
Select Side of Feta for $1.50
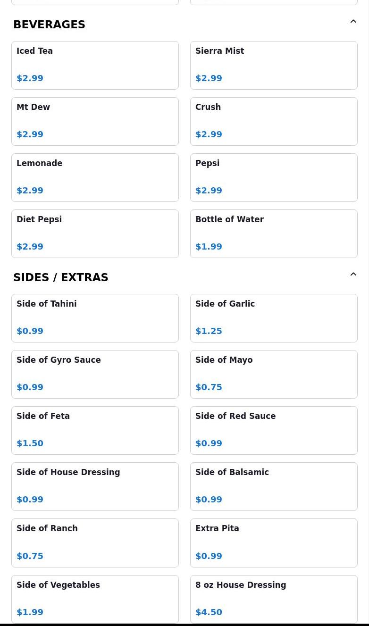click(x=95, y=430)
